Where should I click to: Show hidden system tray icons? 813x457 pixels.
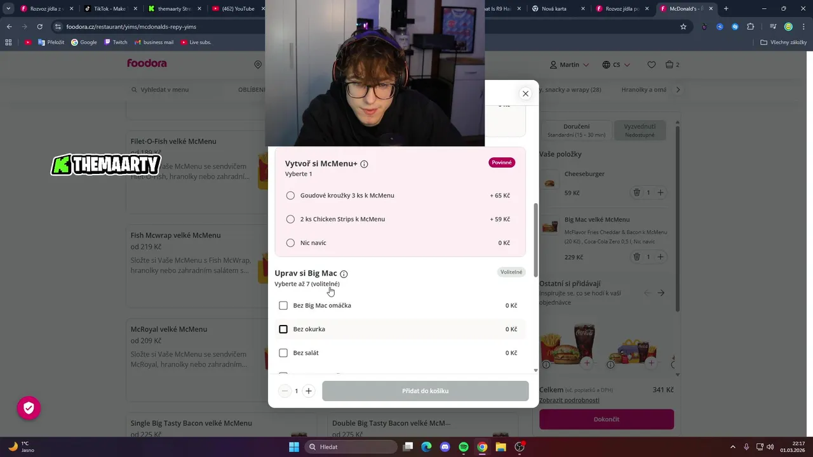coord(732,447)
